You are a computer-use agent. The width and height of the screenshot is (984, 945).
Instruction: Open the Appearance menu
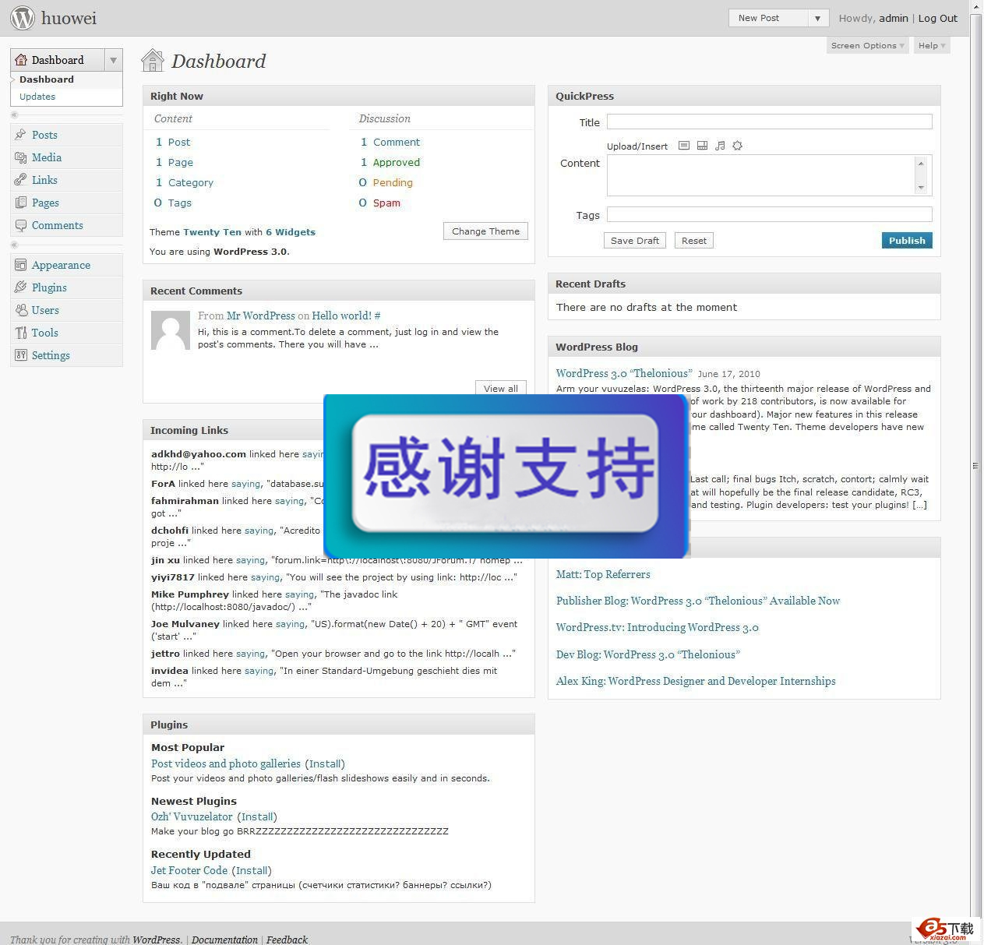click(x=61, y=265)
